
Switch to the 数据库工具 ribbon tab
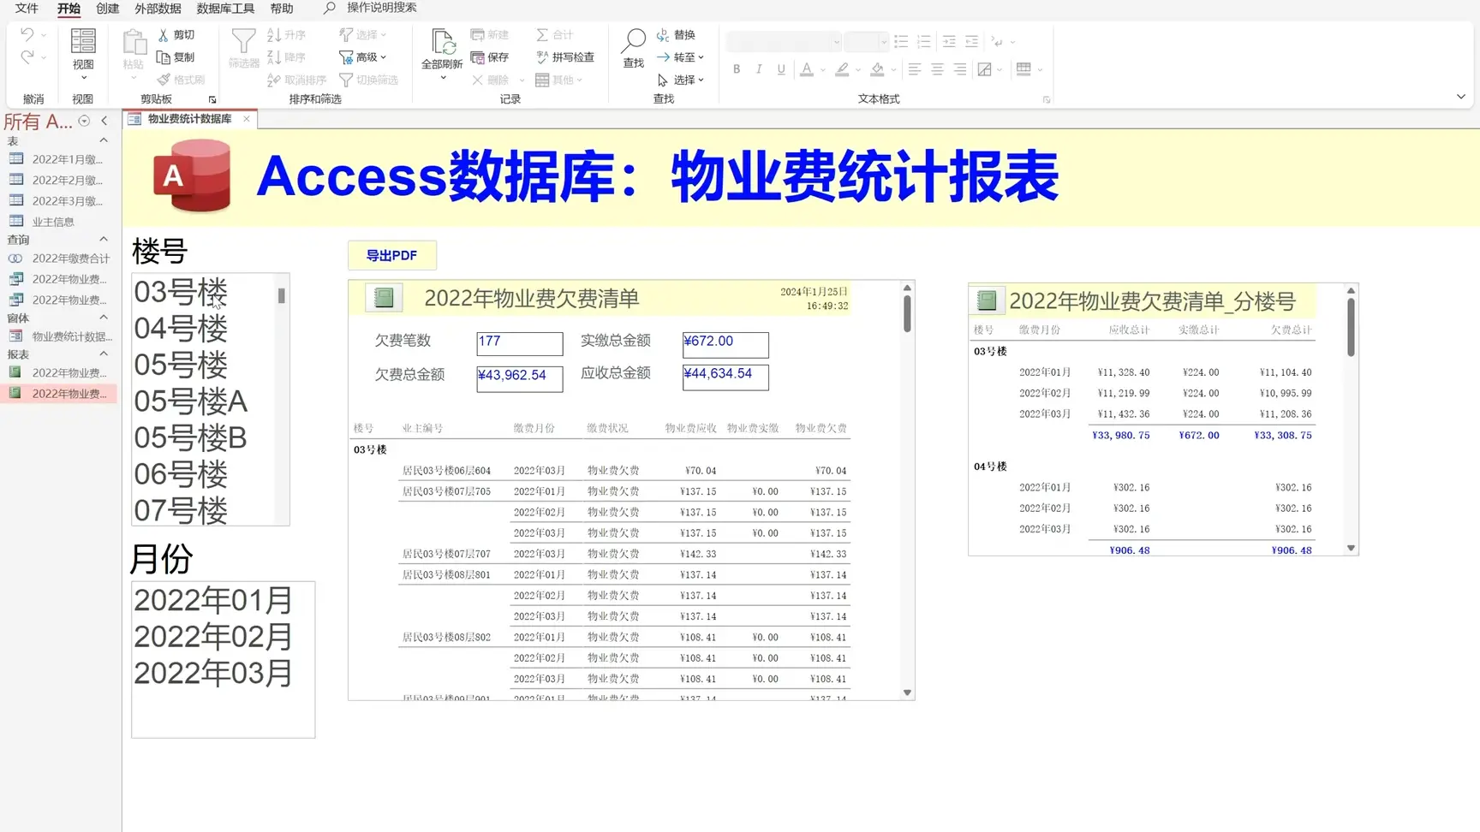tap(225, 9)
